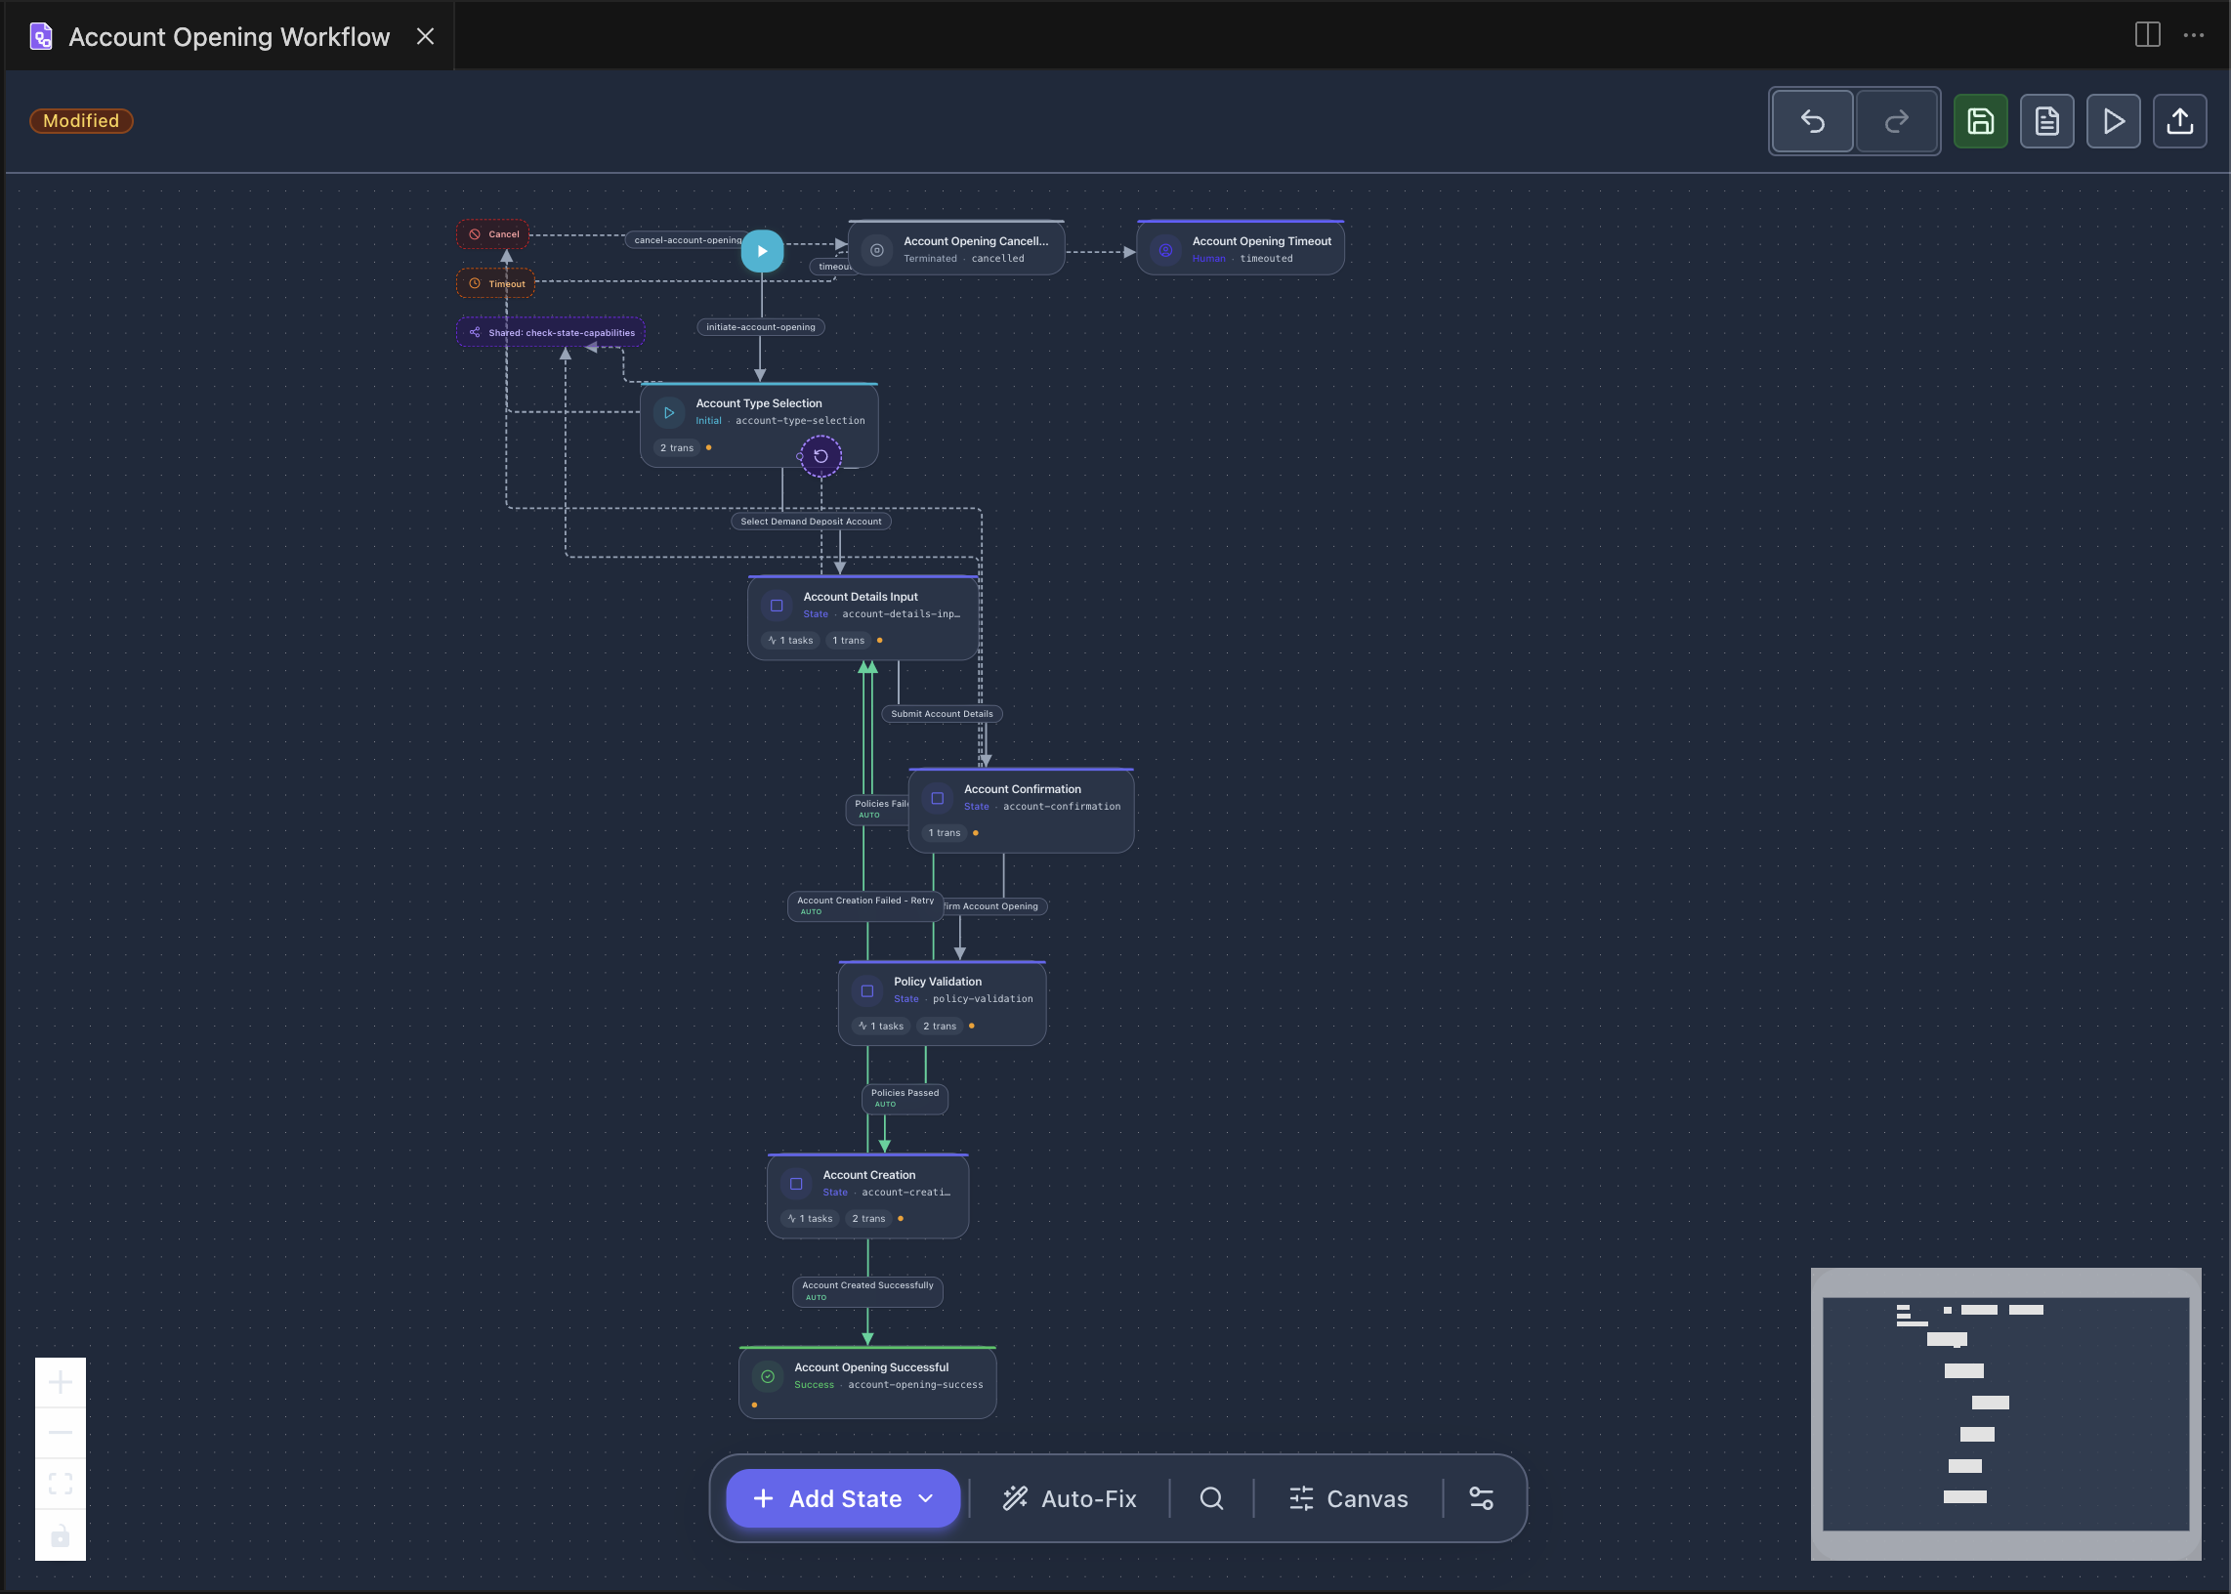
Task: Click the redo arrow button
Action: (1896, 122)
